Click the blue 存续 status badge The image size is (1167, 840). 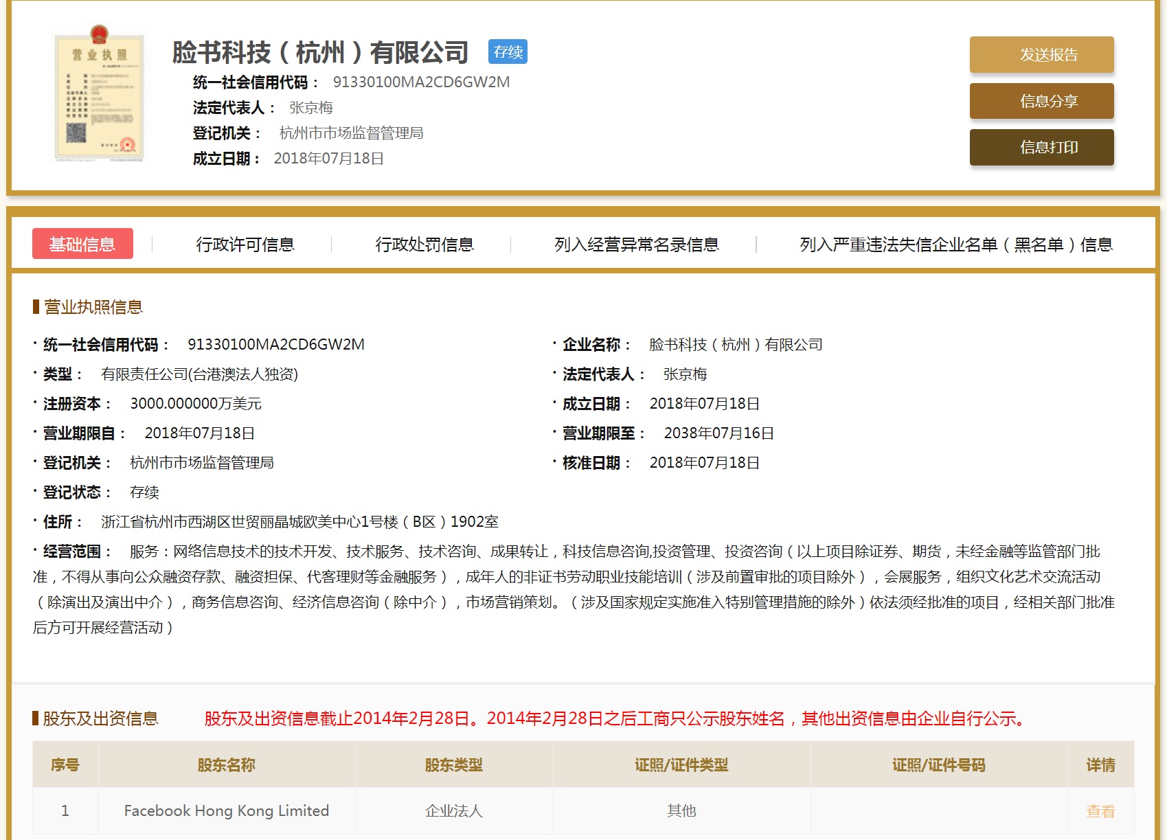click(x=508, y=52)
